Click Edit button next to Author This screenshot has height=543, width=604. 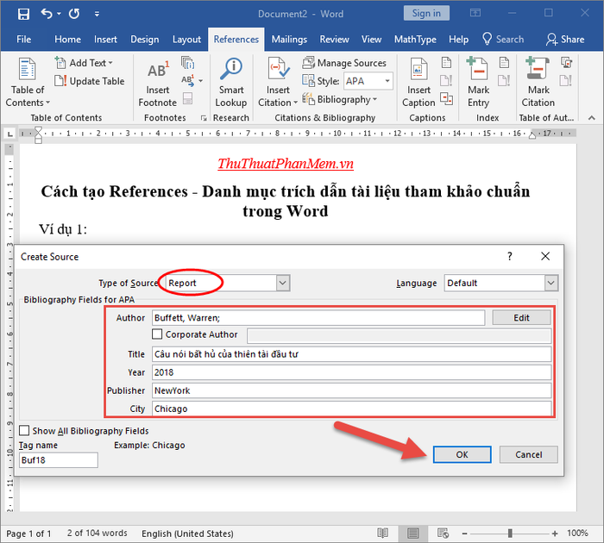521,318
